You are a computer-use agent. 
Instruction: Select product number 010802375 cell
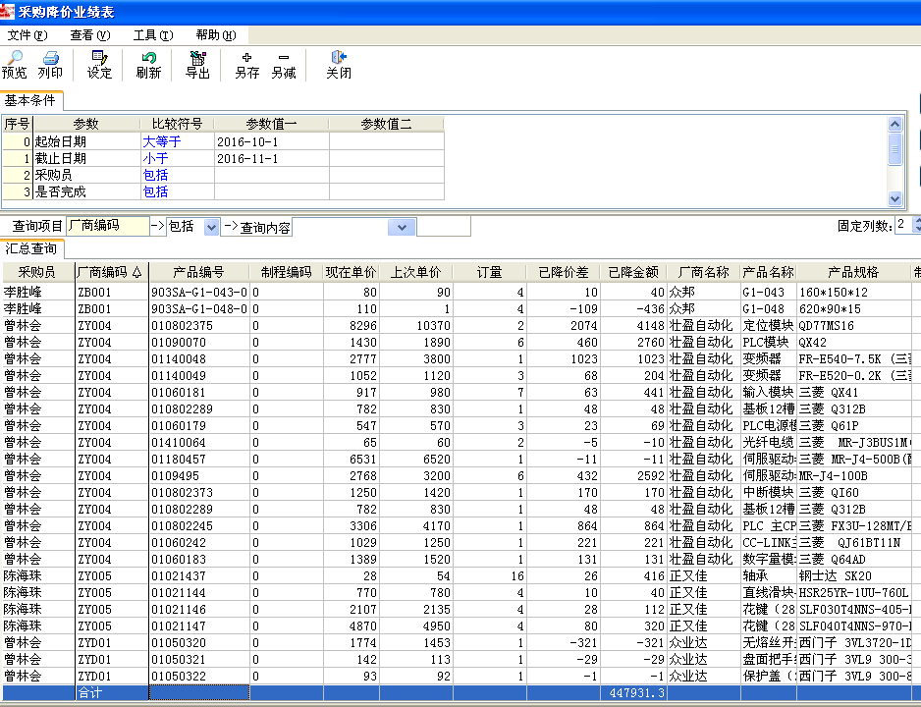point(199,325)
